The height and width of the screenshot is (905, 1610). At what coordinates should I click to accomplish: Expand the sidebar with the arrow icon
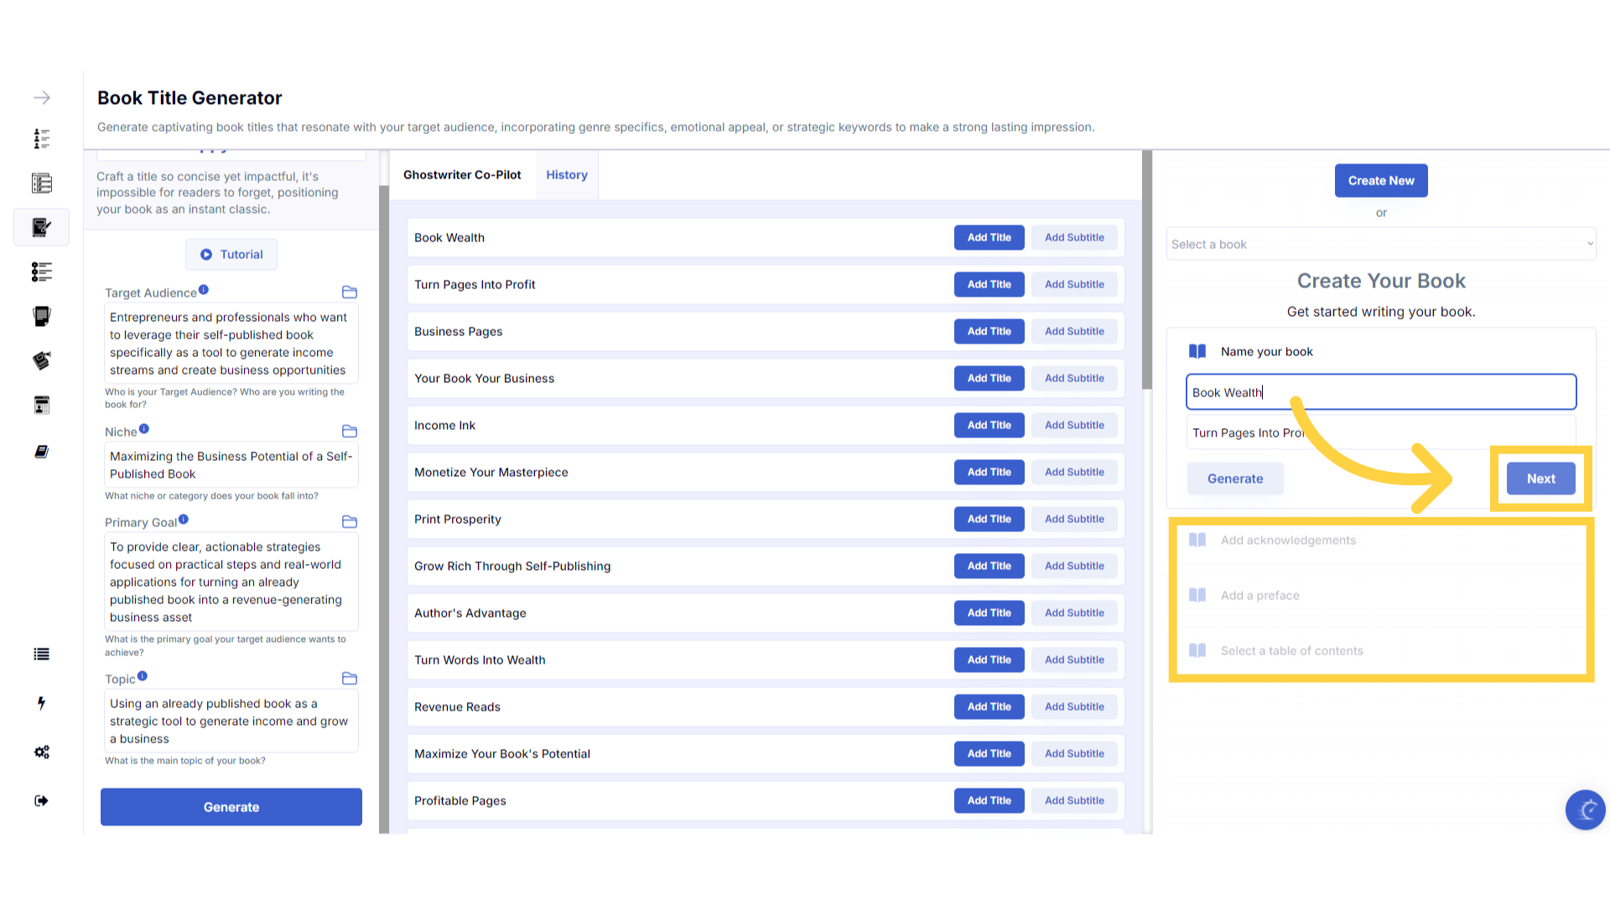click(42, 98)
